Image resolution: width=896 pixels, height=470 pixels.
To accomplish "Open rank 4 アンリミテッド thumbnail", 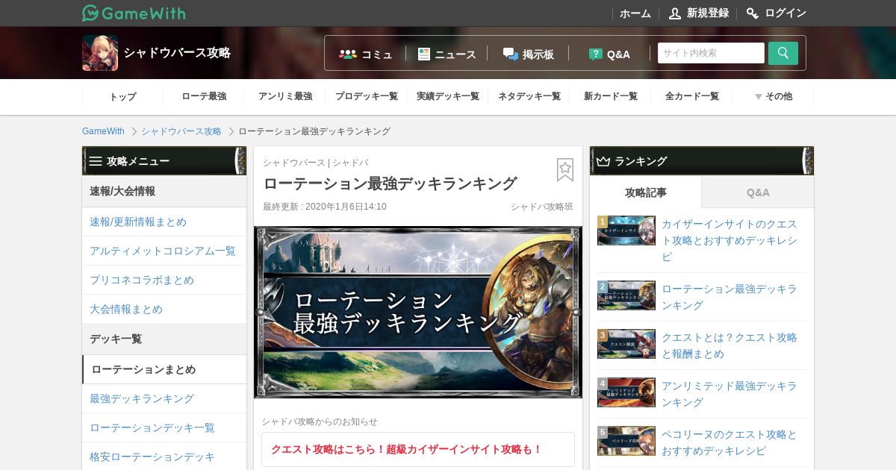I will pos(626,392).
